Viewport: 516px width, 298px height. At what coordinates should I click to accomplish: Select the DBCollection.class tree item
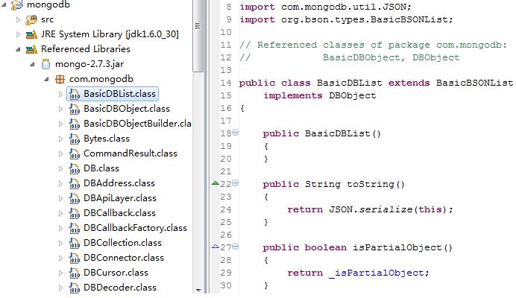coord(122,243)
